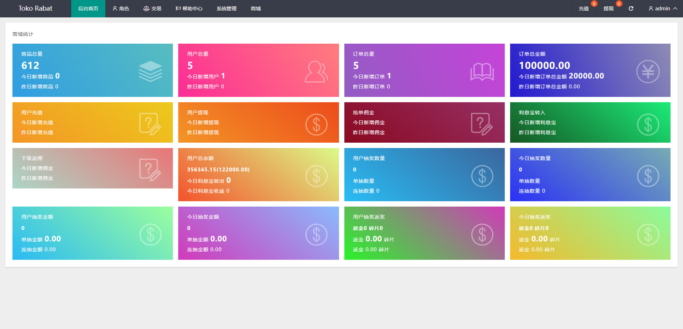
Task: Click the 充值 notification button
Action: (x=583, y=9)
